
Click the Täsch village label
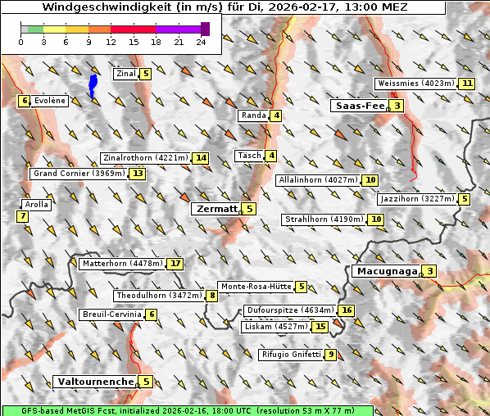[x=249, y=156]
